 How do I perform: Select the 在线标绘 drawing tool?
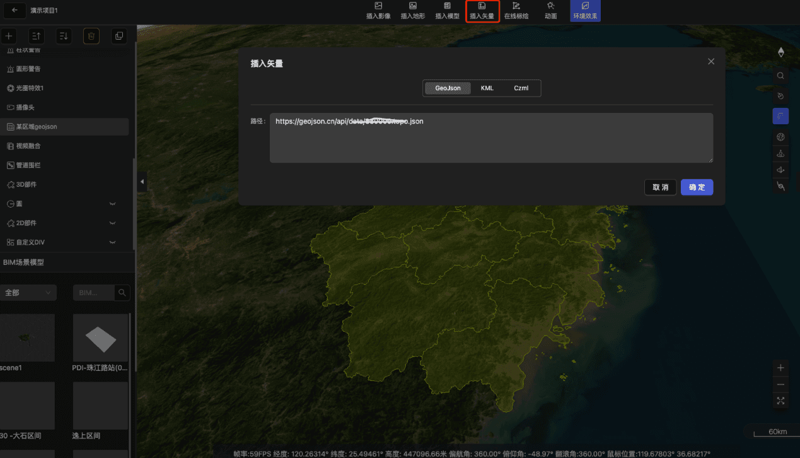(x=516, y=11)
